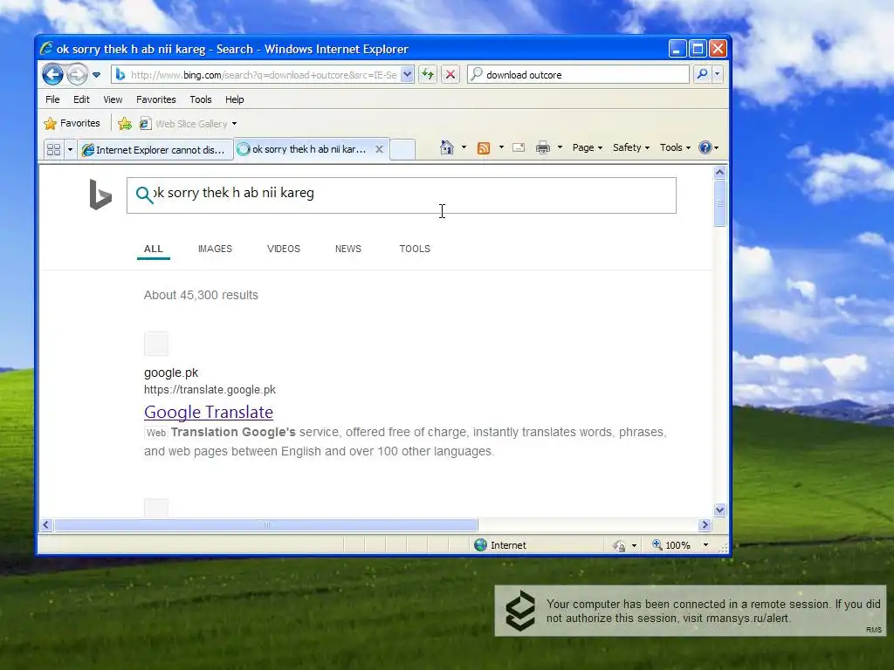Expand the Print dropdown arrow
Image resolution: width=894 pixels, height=670 pixels.
(x=560, y=147)
